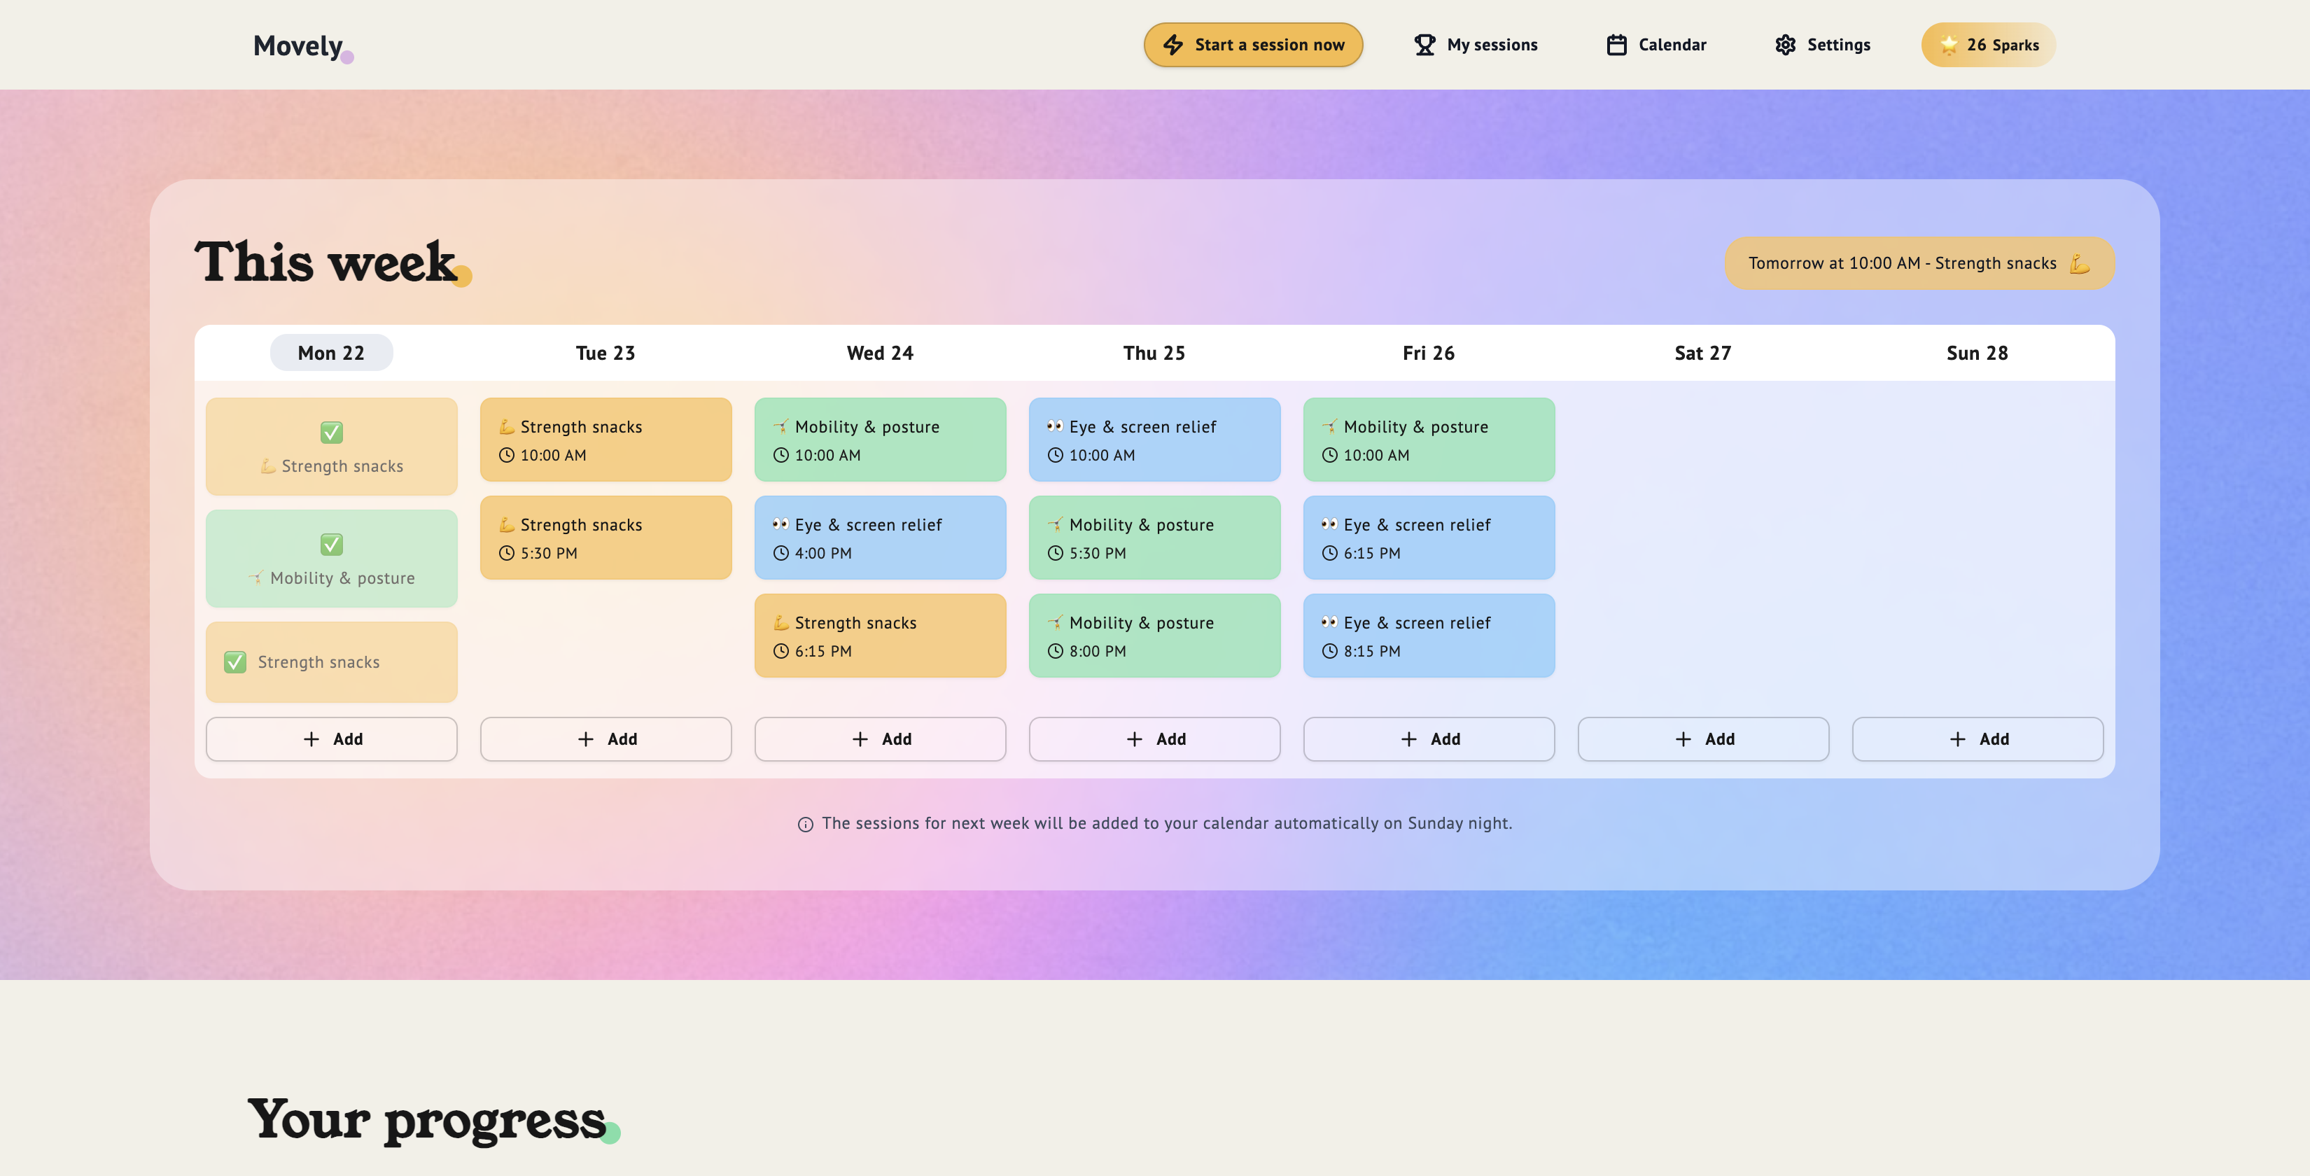Add a session on Sunday 28
This screenshot has height=1176, width=2310.
pyautogui.click(x=1977, y=739)
